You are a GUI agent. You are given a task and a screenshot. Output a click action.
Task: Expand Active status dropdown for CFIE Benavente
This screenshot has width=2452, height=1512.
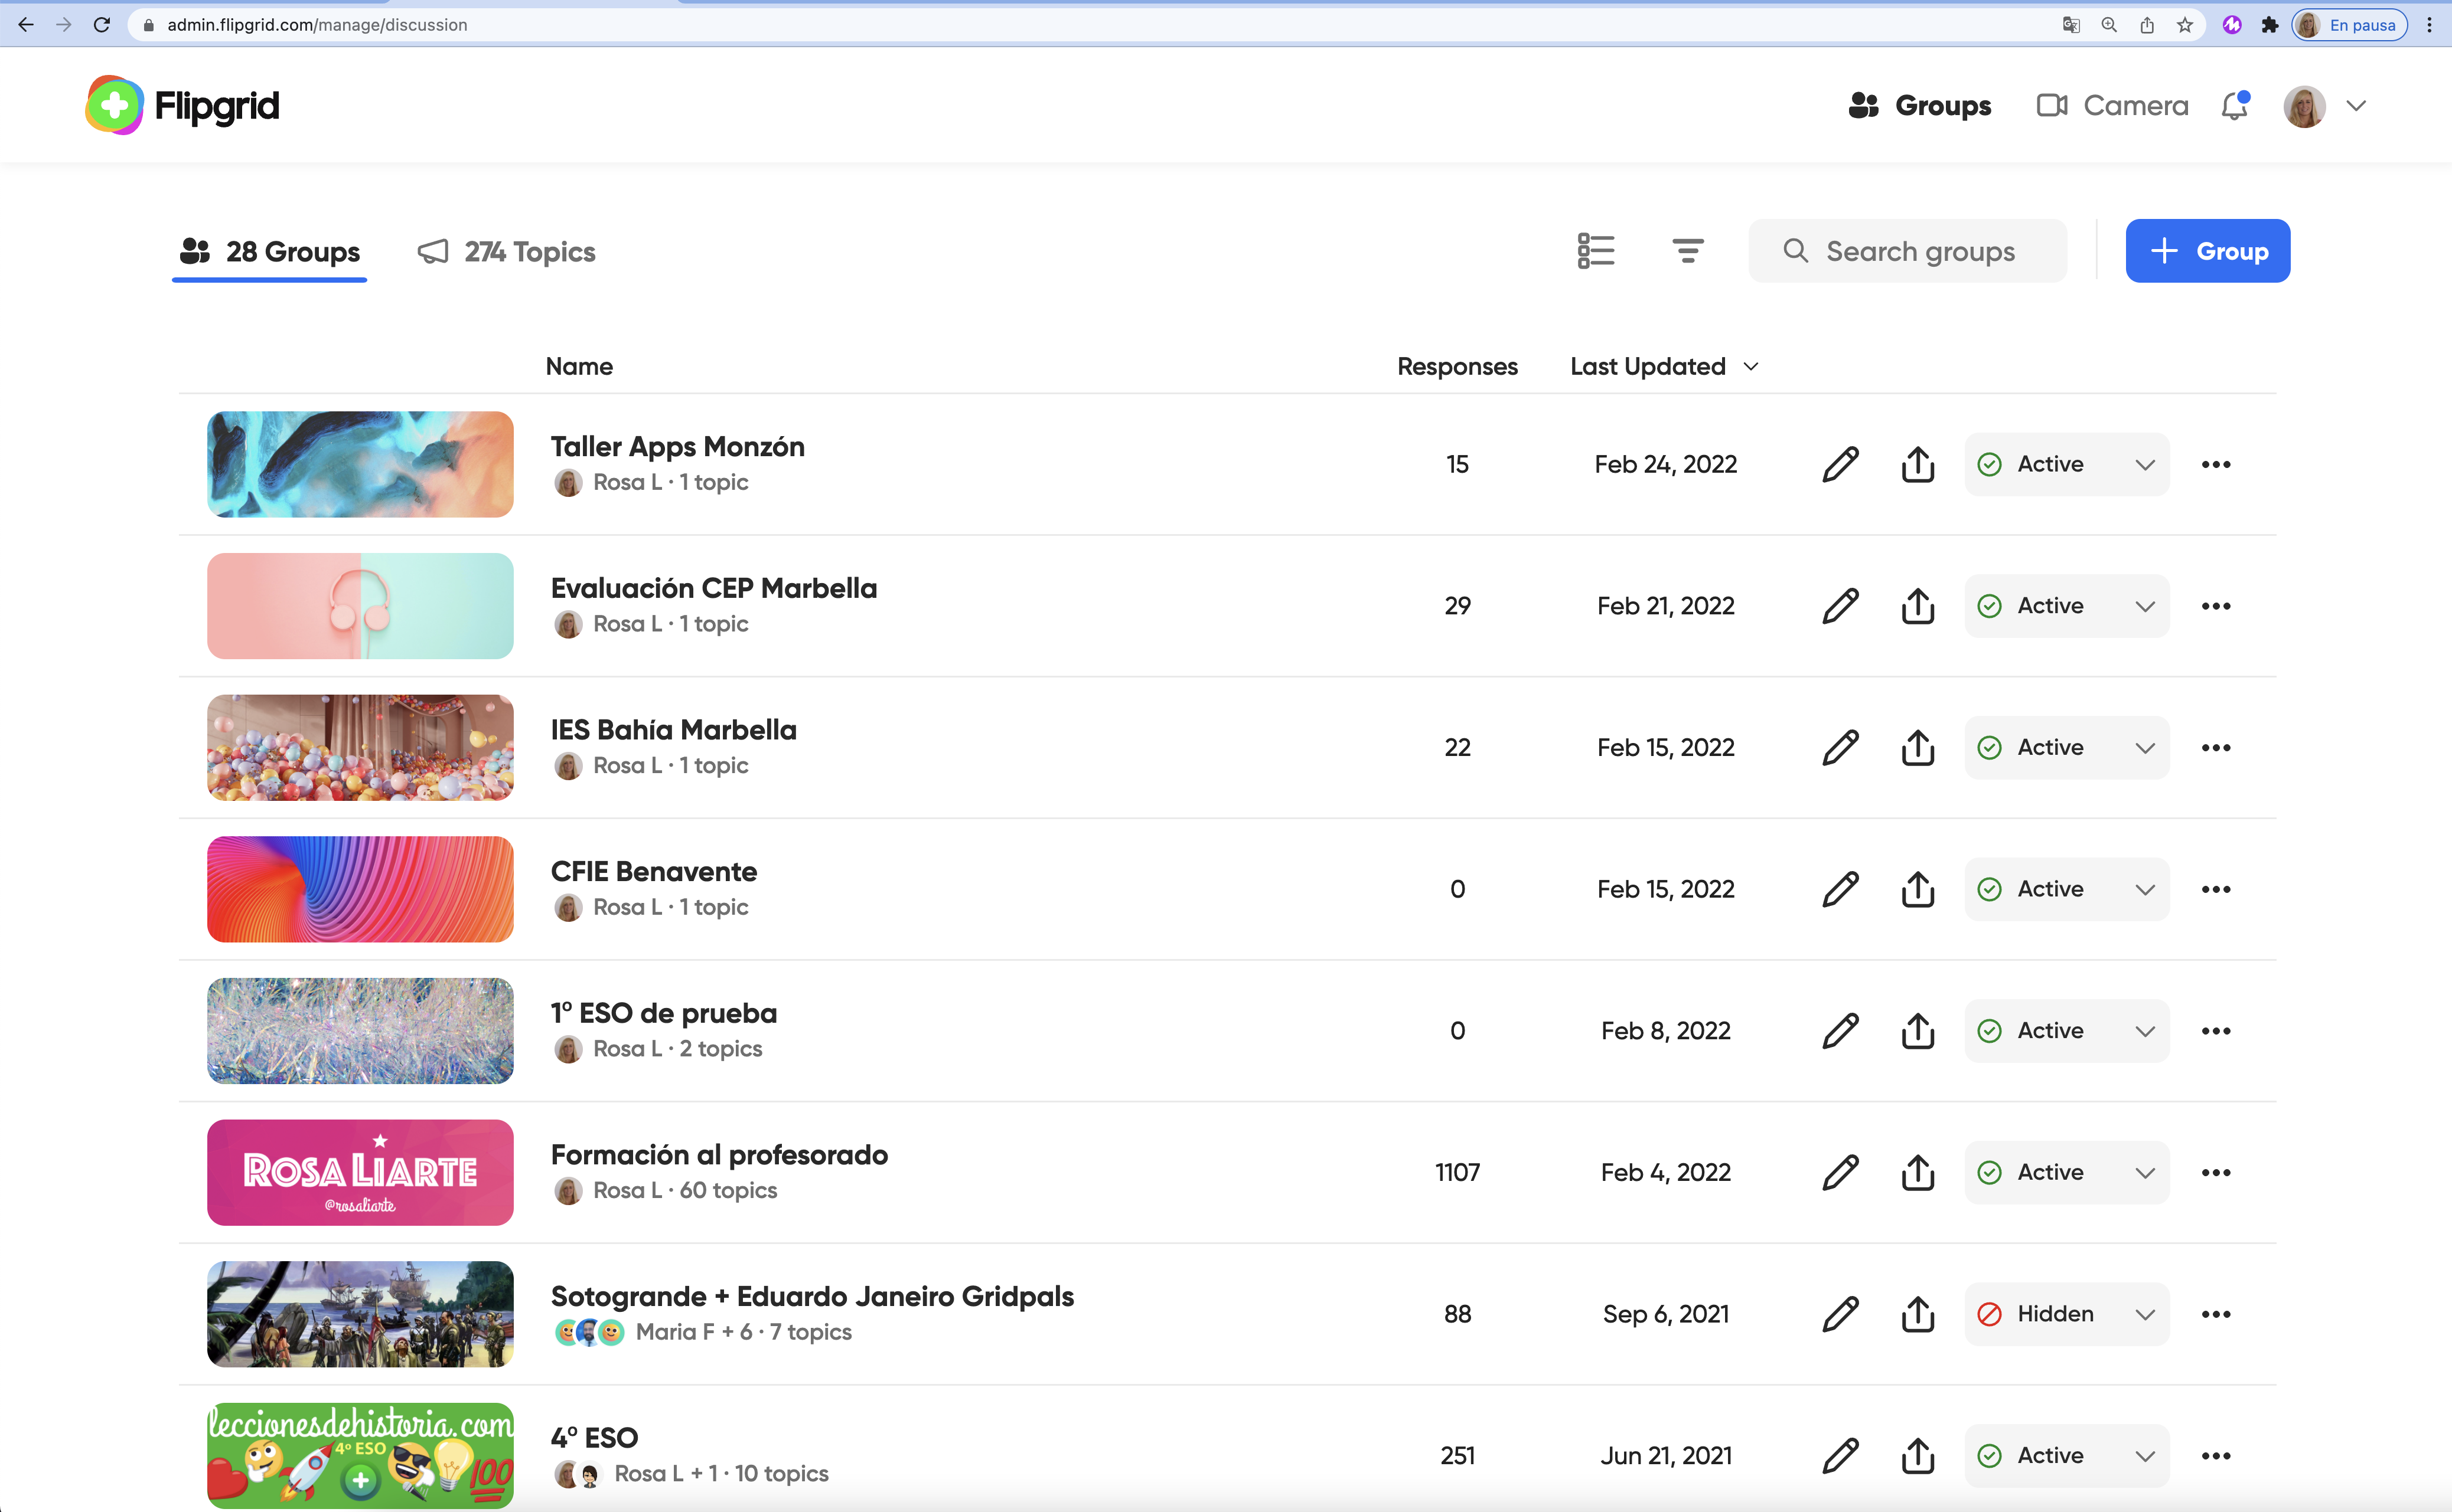[2066, 889]
